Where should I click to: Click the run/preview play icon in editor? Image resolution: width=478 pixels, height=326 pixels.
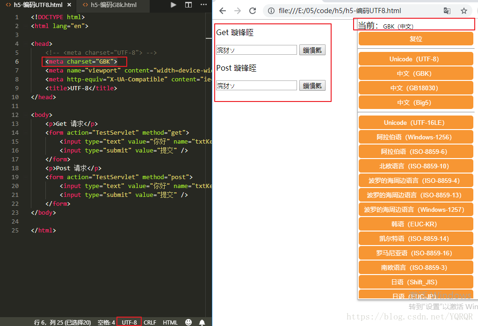pos(174,5)
